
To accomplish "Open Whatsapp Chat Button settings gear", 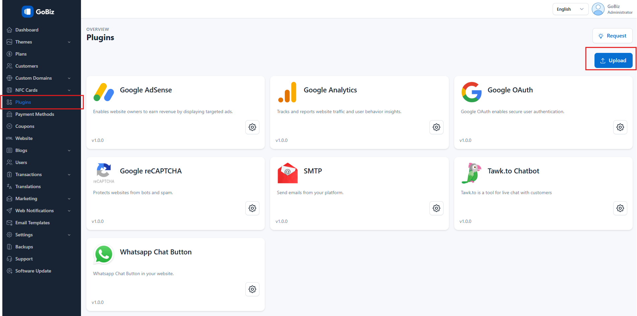I will [252, 289].
